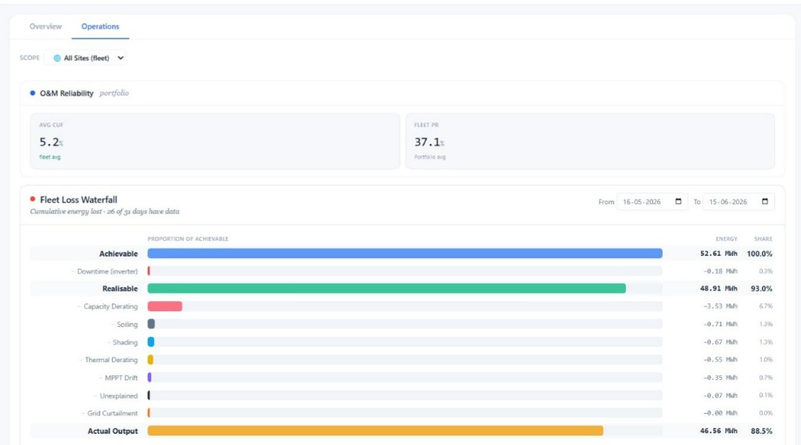
Task: Click the purple MPPT Drift bar marker
Action: coord(149,378)
